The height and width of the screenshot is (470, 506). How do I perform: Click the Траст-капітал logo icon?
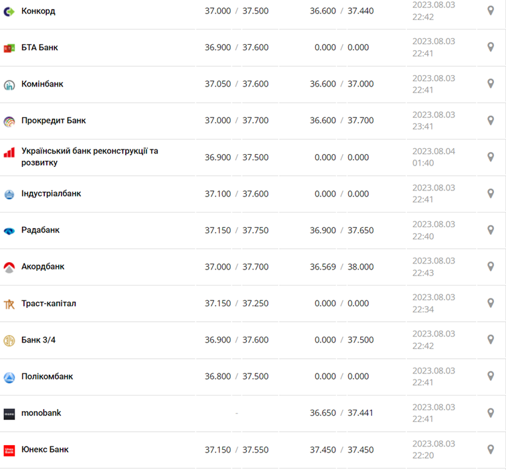click(x=9, y=304)
